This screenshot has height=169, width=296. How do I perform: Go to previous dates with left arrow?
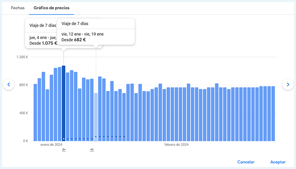(x=9, y=84)
